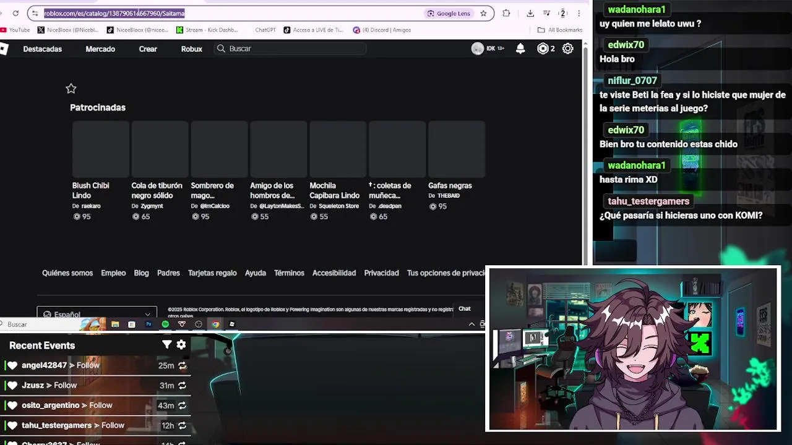Open the Tarjetas regalo footer link

pyautogui.click(x=212, y=273)
